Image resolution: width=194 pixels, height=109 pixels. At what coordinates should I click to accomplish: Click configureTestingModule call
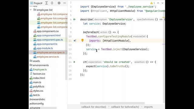click(115, 36)
